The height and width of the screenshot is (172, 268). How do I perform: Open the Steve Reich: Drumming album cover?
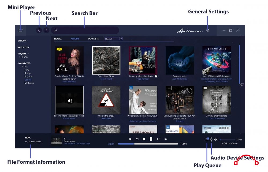217,100
